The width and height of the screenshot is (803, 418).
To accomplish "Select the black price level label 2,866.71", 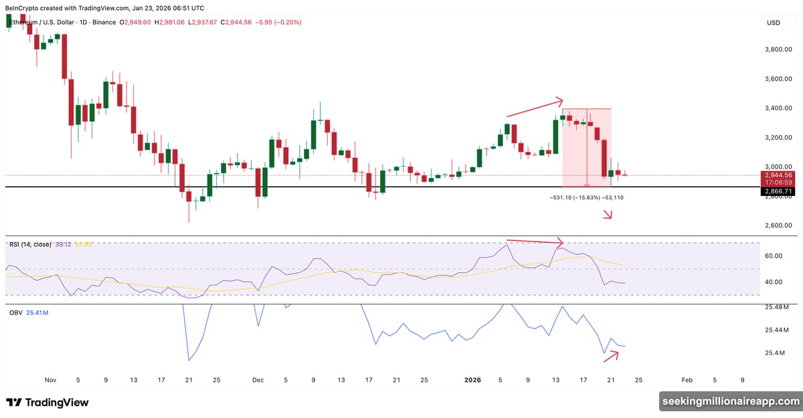I will click(778, 191).
